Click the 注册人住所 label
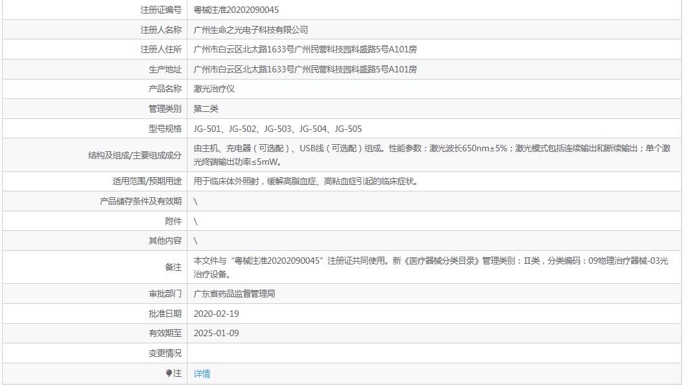The width and height of the screenshot is (686, 386). tap(160, 49)
